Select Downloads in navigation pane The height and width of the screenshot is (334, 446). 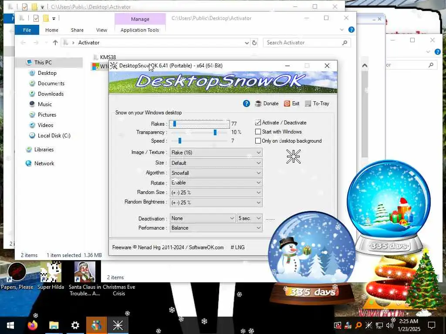51,94
